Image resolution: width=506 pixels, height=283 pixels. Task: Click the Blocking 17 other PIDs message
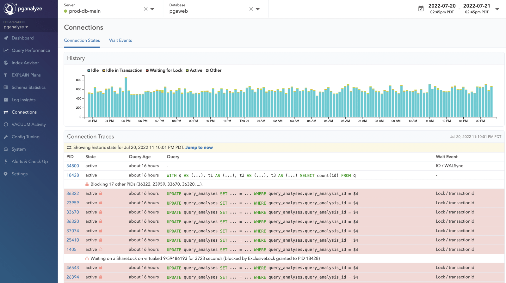[146, 184]
